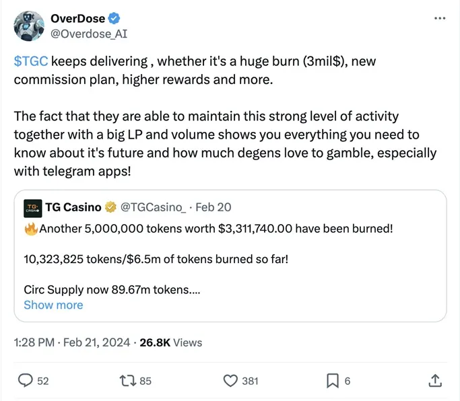Click the reply speech bubble icon
The height and width of the screenshot is (401, 460).
(x=26, y=381)
